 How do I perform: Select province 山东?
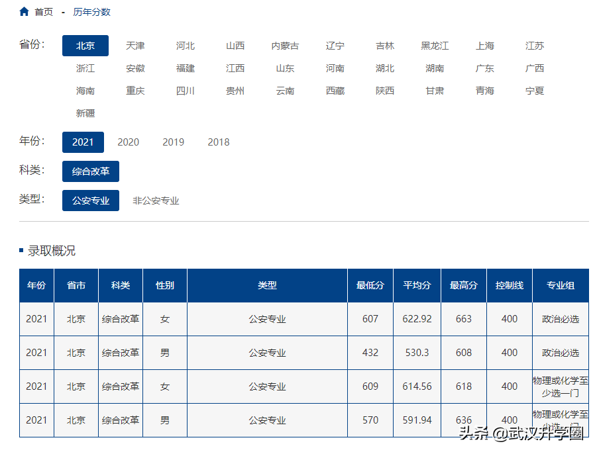[285, 68]
